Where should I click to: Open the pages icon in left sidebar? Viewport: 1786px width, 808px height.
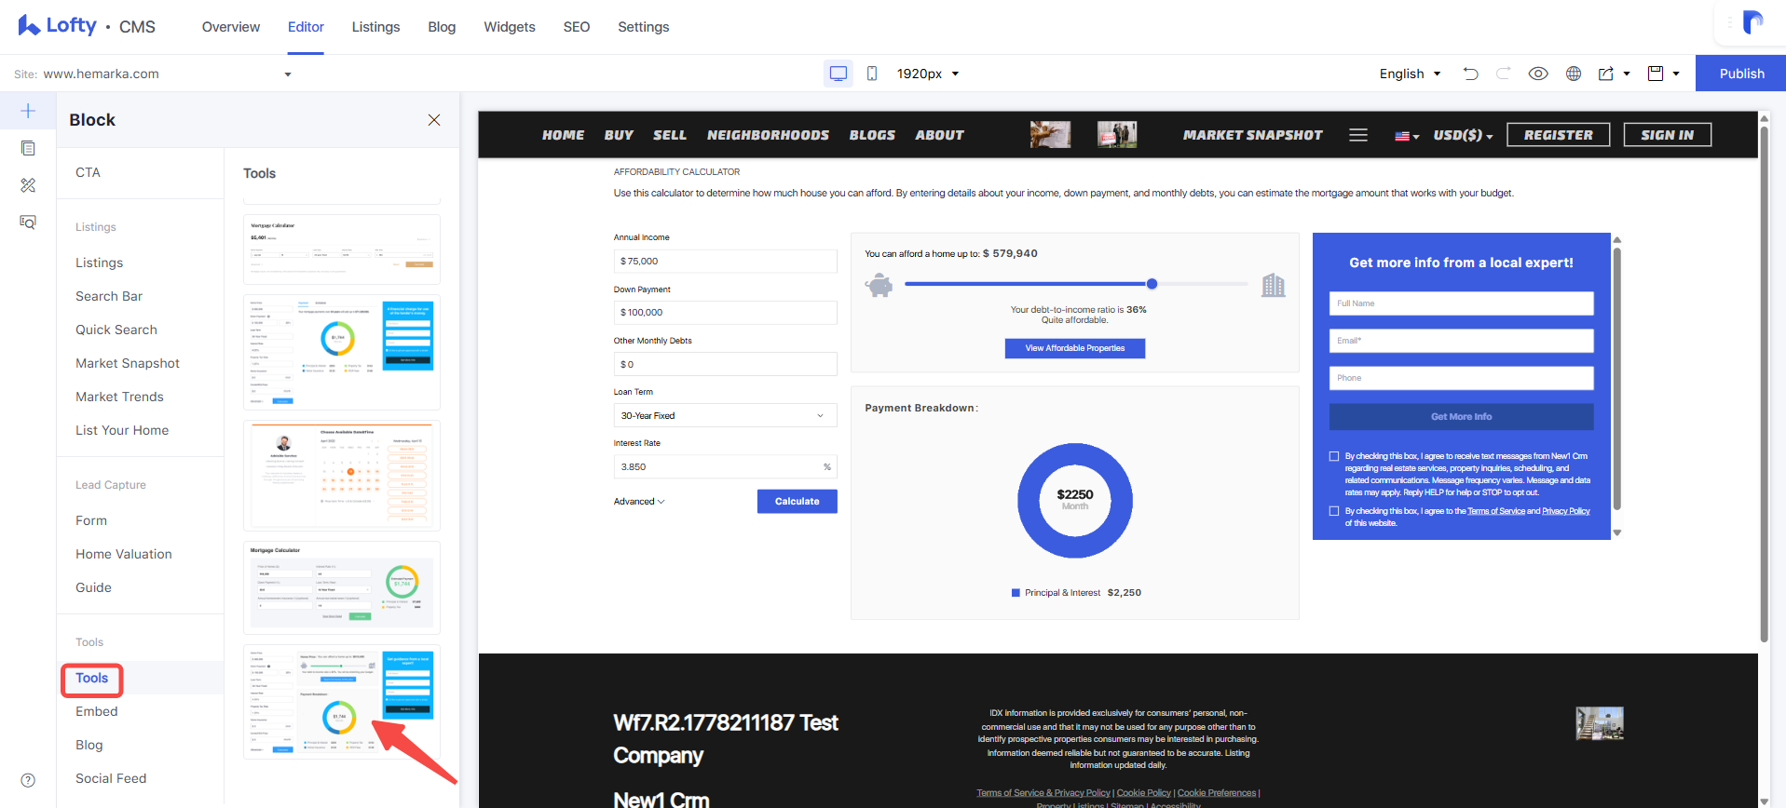pyautogui.click(x=28, y=148)
